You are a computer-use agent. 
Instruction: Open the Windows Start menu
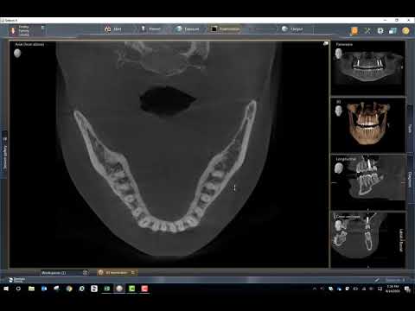click(6, 289)
